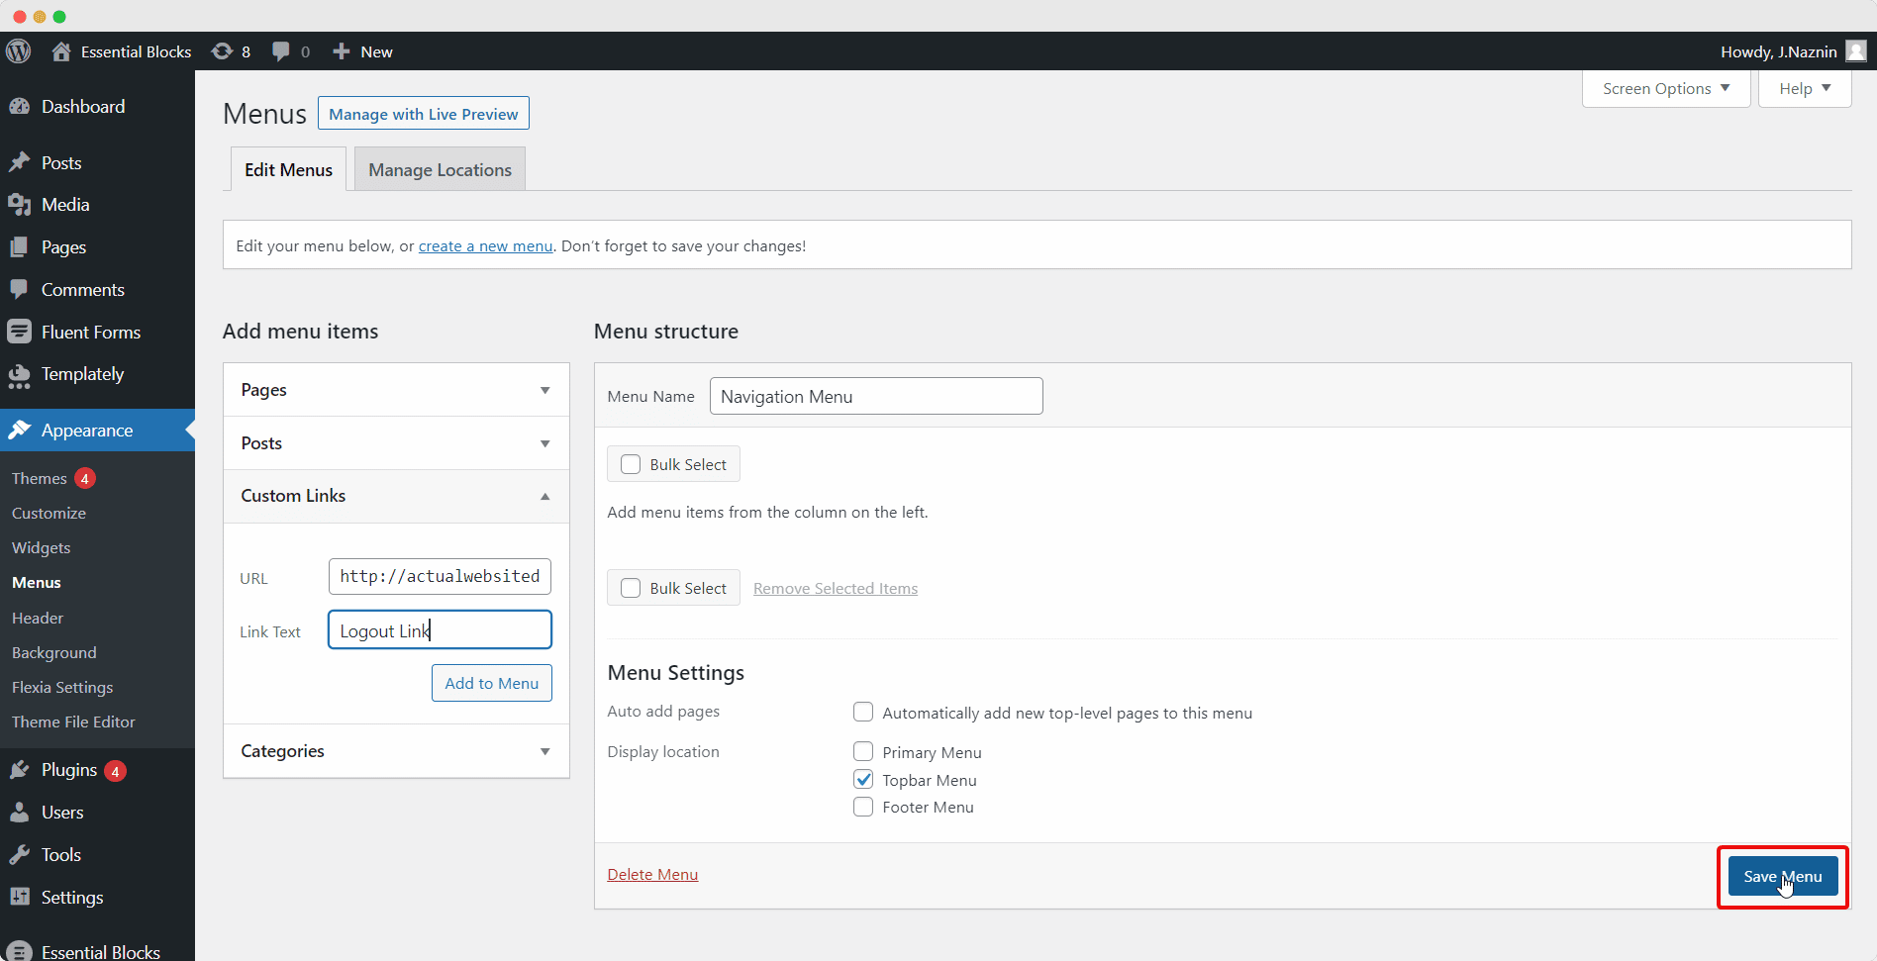Open comments via the speech bubble icon
Viewport: 1877px width, 961px height.
280,50
